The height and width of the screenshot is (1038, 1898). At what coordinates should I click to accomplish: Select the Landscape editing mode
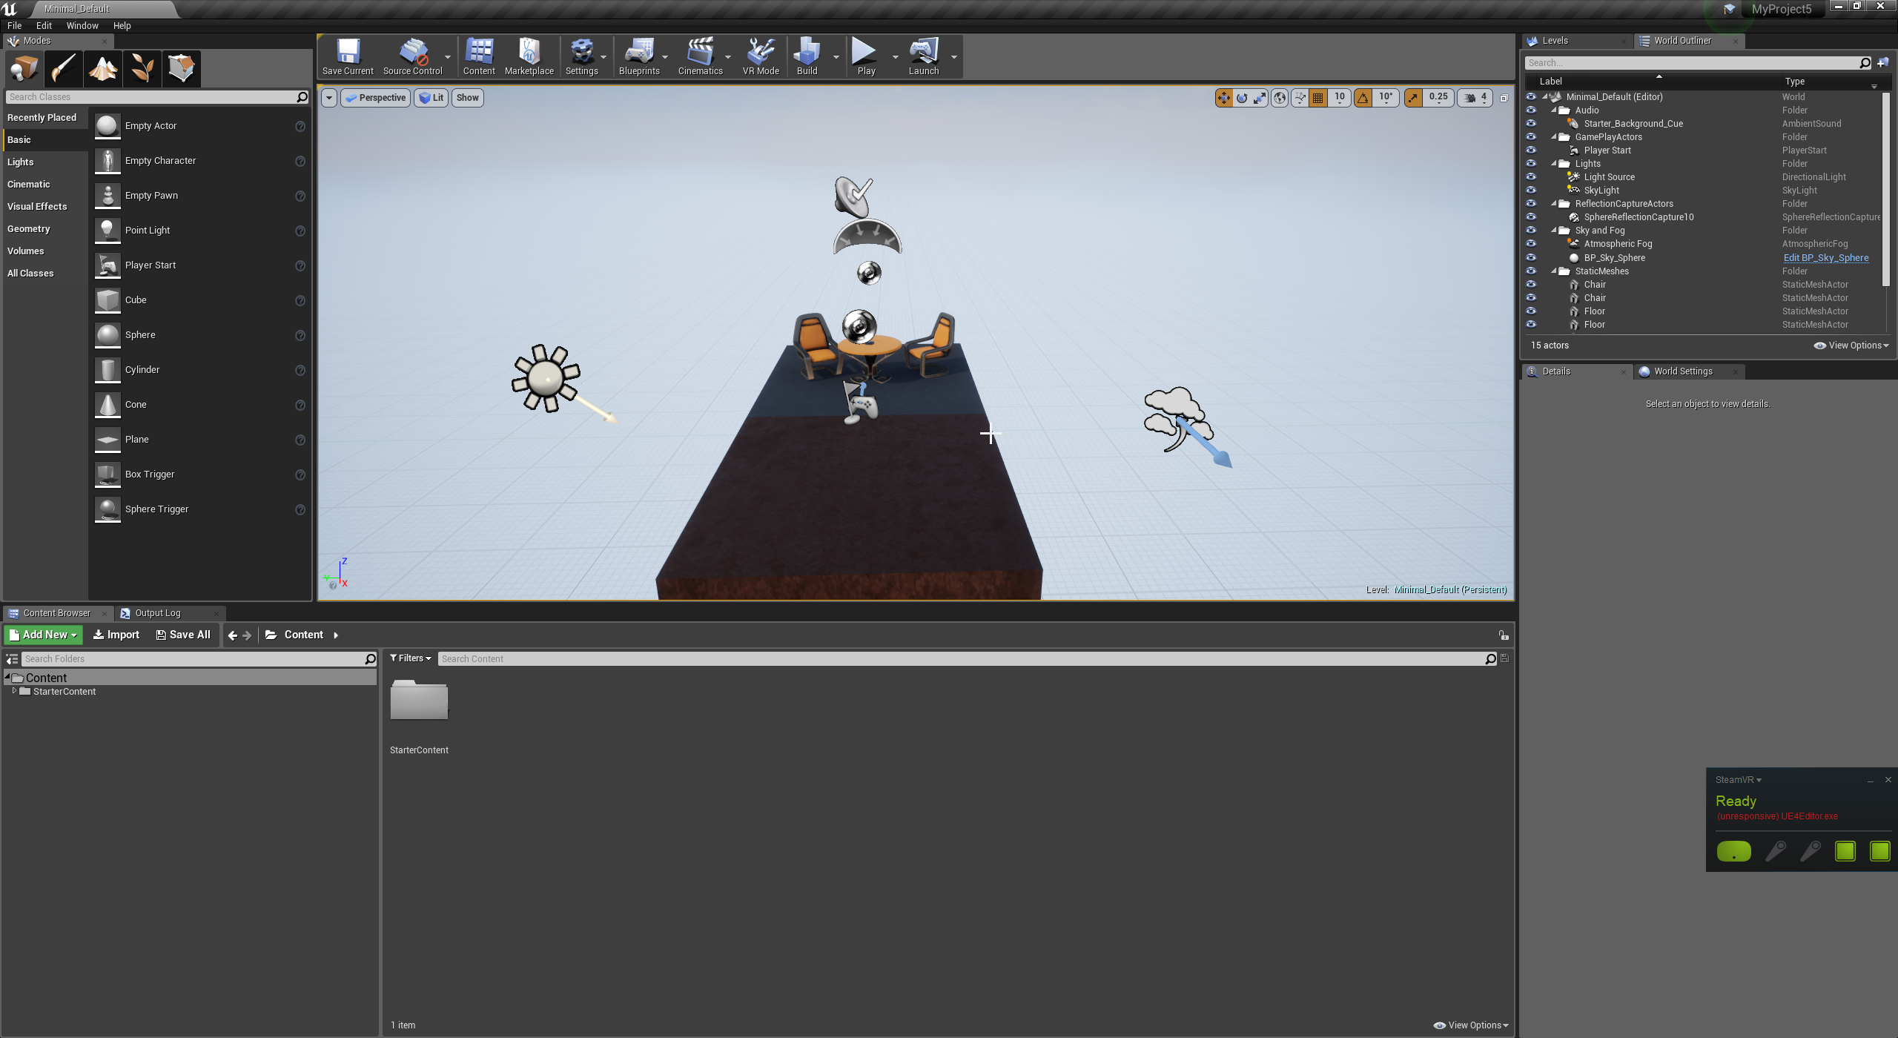point(102,68)
